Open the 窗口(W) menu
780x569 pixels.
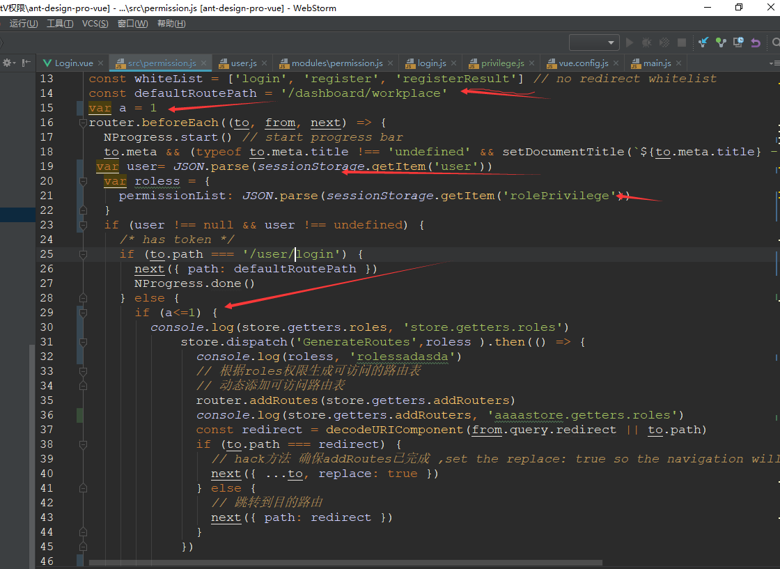pos(133,24)
